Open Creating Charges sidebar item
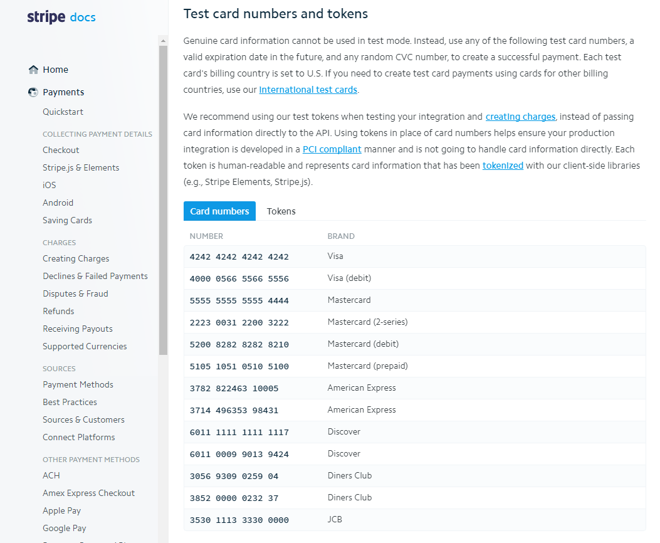660x543 pixels. click(76, 259)
